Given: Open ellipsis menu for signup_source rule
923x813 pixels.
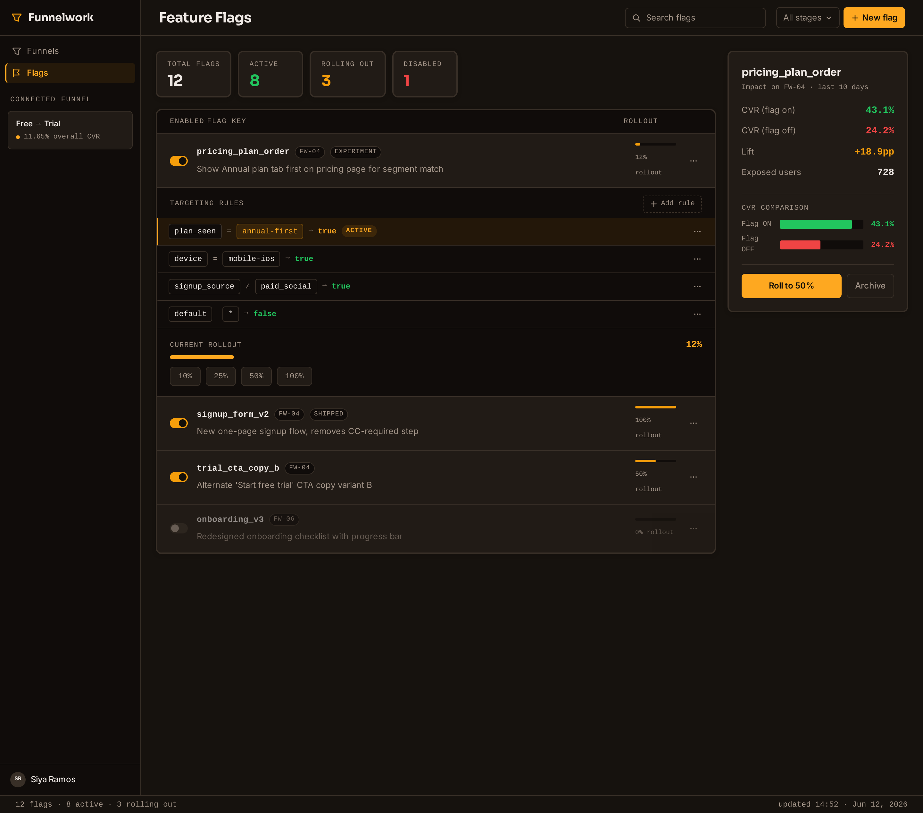Looking at the screenshot, I should [x=697, y=286].
